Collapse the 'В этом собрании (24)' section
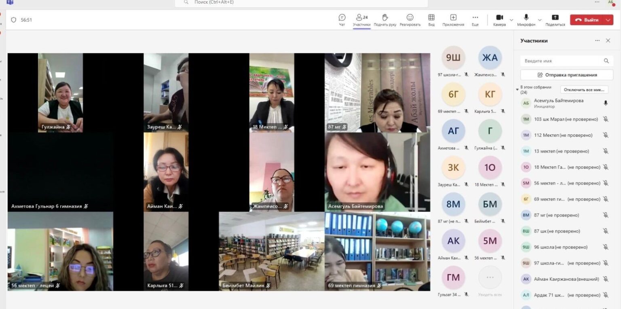This screenshot has height=309, width=621. tap(517, 89)
